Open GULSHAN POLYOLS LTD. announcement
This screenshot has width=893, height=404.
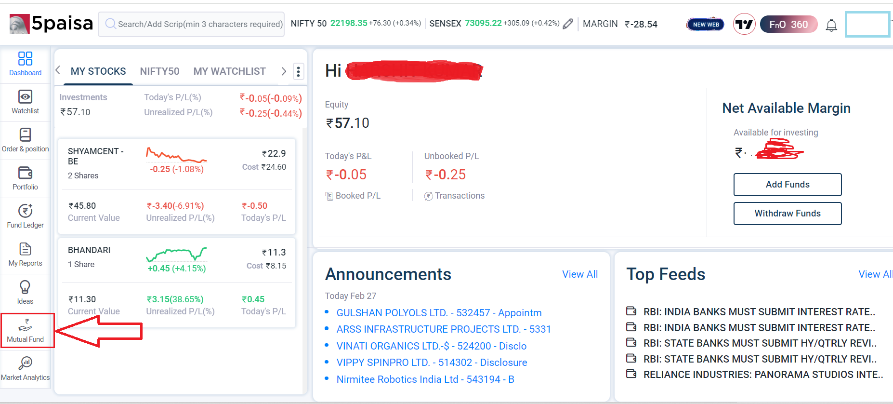coord(439,313)
